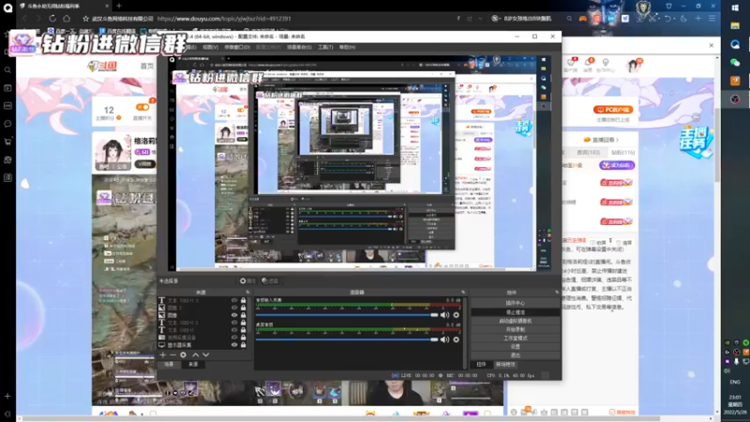750x422 pixels.
Task: Open the gamepad icon in browser toolbar
Action: (582, 18)
